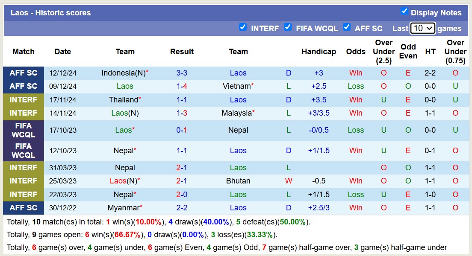Click the Handicap column header

click(x=319, y=52)
